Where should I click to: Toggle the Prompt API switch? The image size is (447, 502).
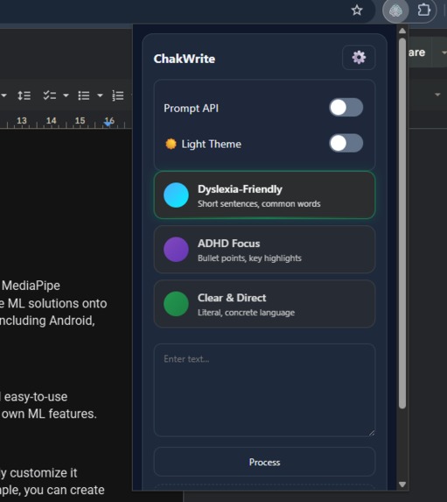click(x=346, y=108)
